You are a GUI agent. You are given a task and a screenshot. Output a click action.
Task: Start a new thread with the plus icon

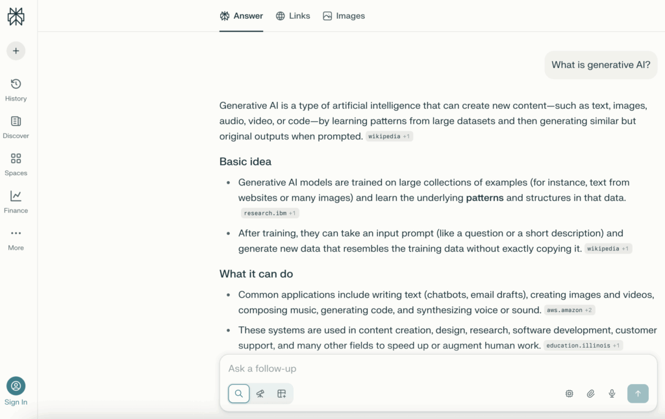pyautogui.click(x=16, y=51)
